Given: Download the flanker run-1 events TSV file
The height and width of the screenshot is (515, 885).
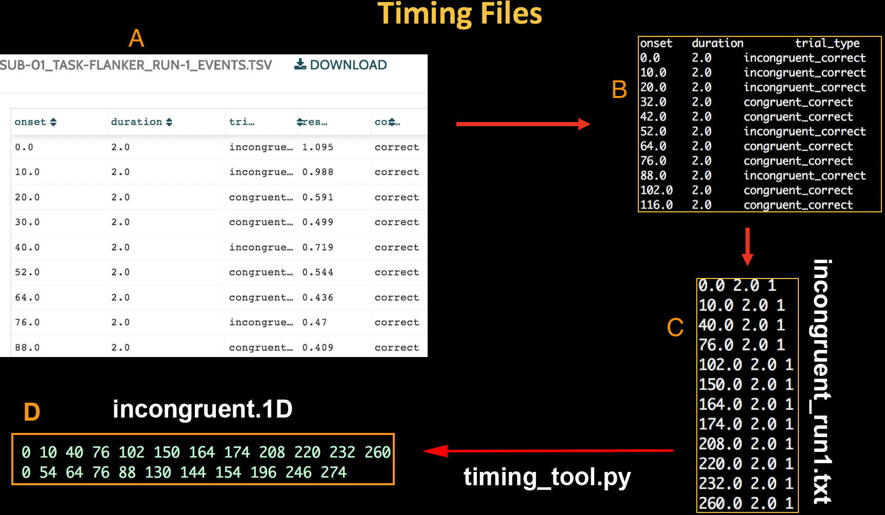Looking at the screenshot, I should tap(340, 65).
